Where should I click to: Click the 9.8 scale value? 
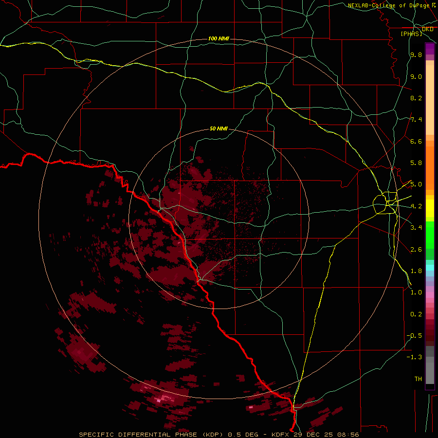pos(416,55)
